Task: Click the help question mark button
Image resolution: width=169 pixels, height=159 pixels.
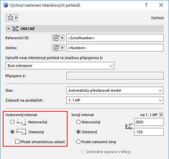Action: pyautogui.click(x=146, y=5)
